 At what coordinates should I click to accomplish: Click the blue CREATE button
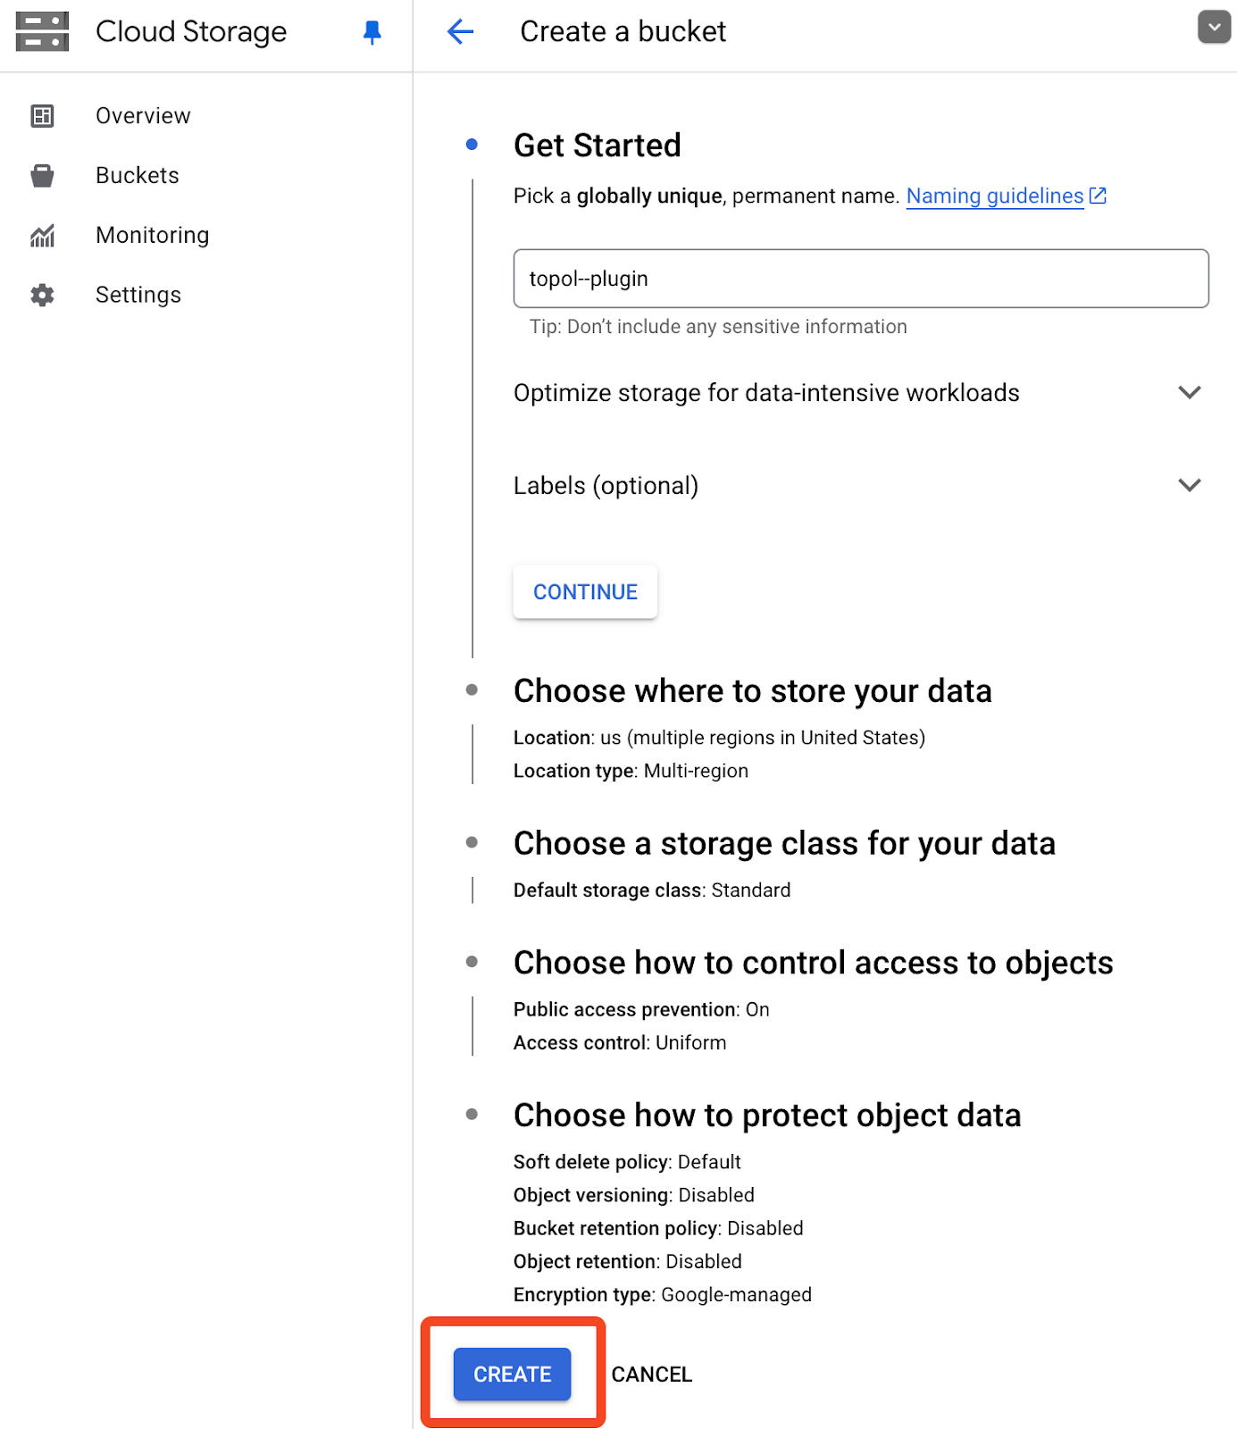(512, 1374)
